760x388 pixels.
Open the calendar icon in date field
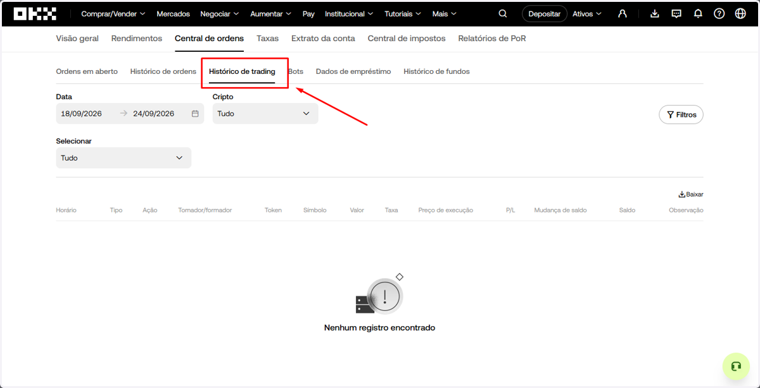(195, 114)
